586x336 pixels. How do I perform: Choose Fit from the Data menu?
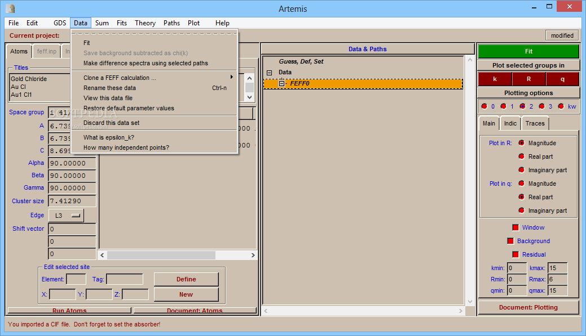pyautogui.click(x=155, y=43)
